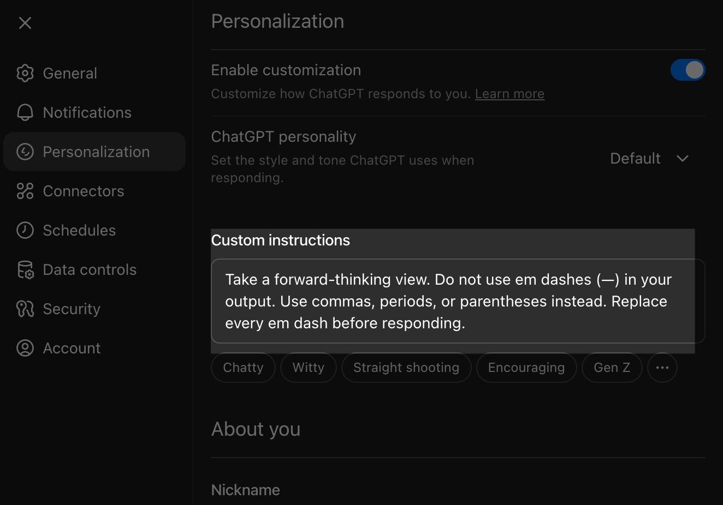
Task: Choose the Gen Z personality style
Action: [612, 367]
